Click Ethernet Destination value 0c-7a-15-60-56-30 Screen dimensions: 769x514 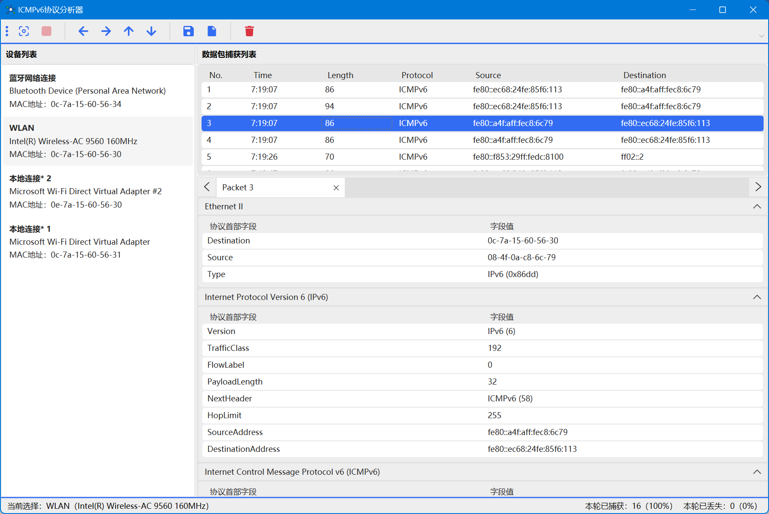(x=523, y=241)
